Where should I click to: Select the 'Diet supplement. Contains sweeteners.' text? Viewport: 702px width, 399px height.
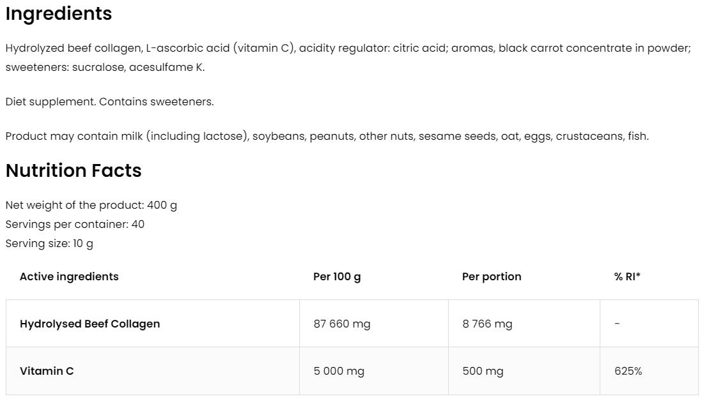click(109, 102)
